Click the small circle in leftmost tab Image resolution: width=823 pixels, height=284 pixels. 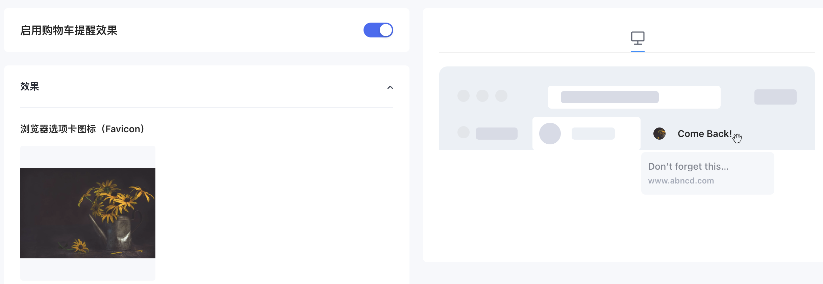click(464, 132)
